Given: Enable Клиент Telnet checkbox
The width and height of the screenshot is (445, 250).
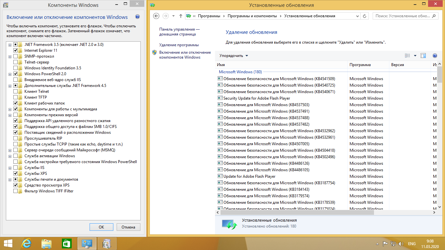Looking at the screenshot, I should [x=15, y=91].
